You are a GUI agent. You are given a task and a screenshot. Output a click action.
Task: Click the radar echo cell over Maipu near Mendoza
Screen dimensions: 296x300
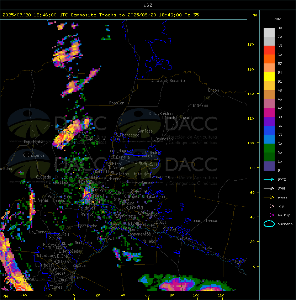[87, 195]
